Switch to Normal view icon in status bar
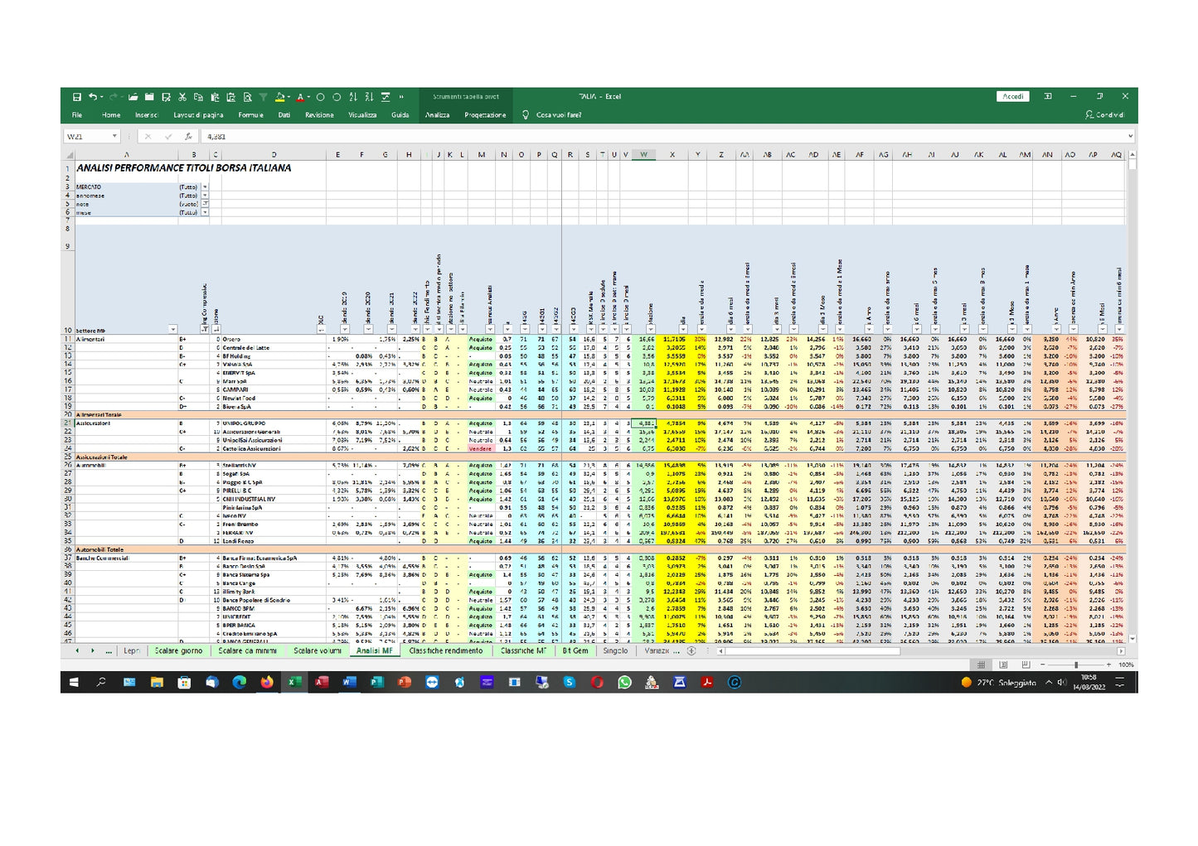The height and width of the screenshot is (846, 1198). pos(981,665)
